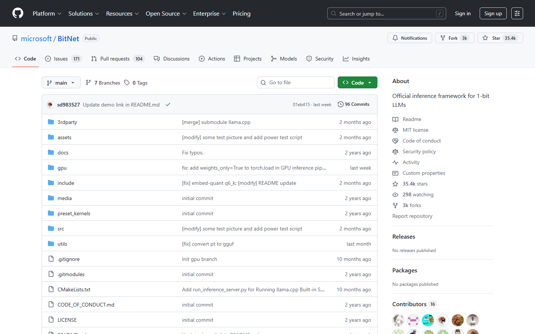This screenshot has width=535, height=334.
Task: Star the repository using the star icon
Action: pyautogui.click(x=485, y=37)
